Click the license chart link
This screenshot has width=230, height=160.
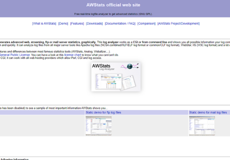pyautogui.click(x=72, y=55)
